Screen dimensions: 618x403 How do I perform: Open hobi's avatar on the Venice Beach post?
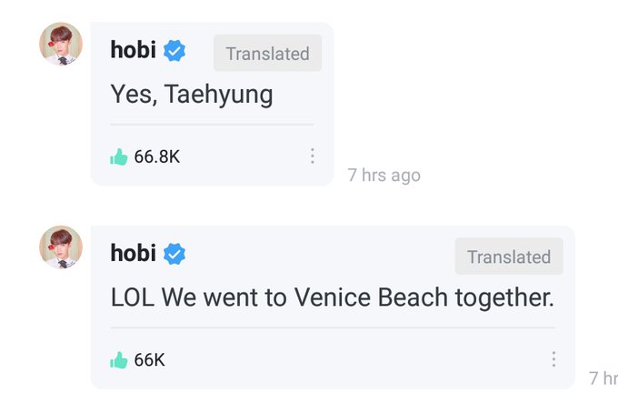coord(61,247)
